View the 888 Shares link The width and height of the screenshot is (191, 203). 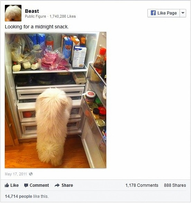pyautogui.click(x=175, y=185)
